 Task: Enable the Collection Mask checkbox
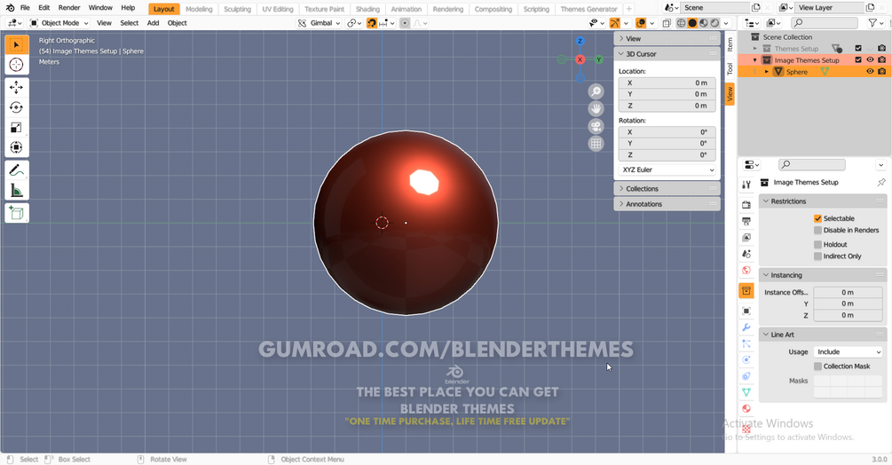[x=817, y=366]
